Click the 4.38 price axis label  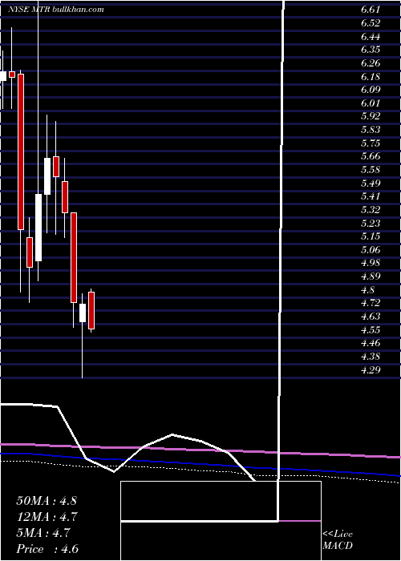click(x=371, y=357)
